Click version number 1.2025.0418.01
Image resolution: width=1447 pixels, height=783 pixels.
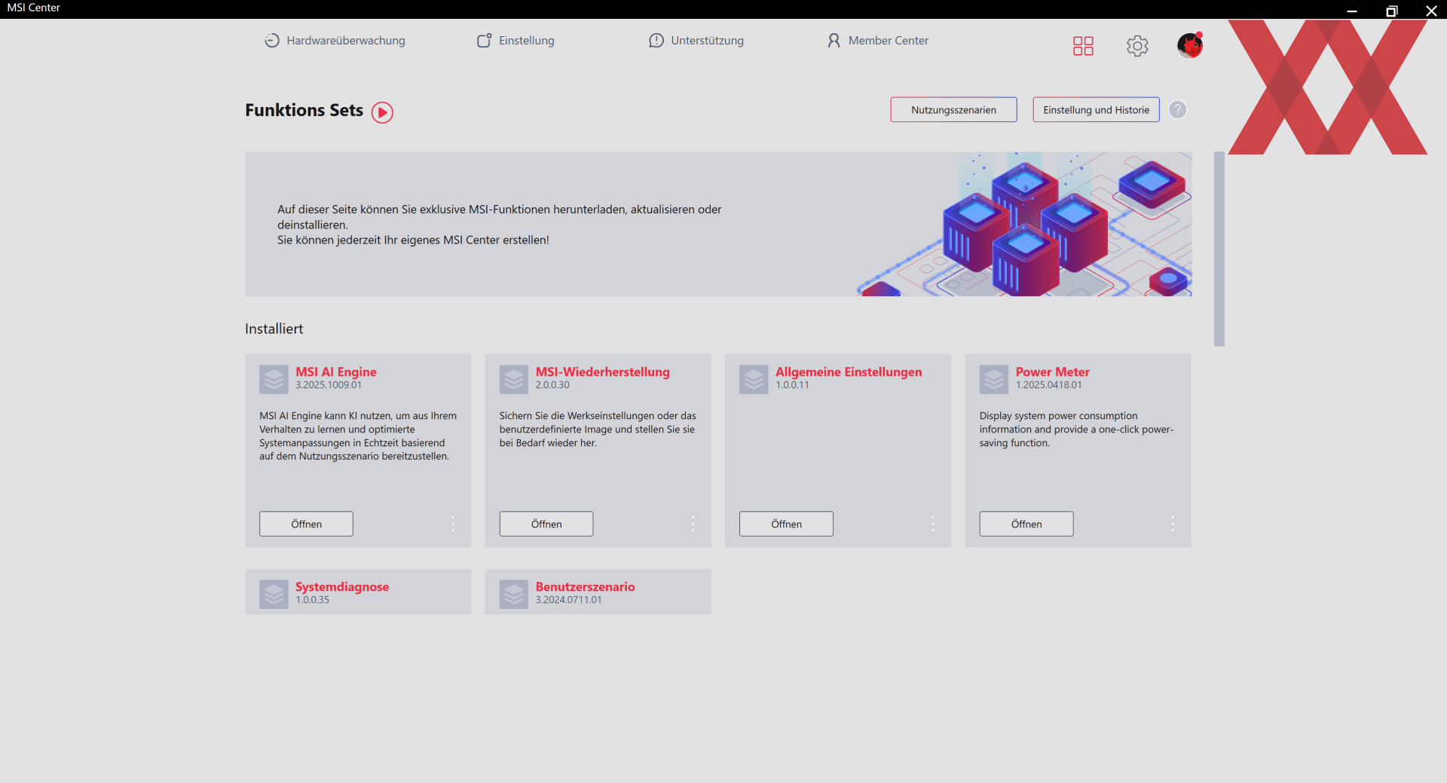[x=1048, y=385]
